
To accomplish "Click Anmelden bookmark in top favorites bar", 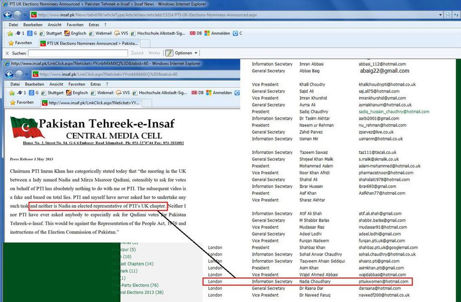I will [217, 33].
